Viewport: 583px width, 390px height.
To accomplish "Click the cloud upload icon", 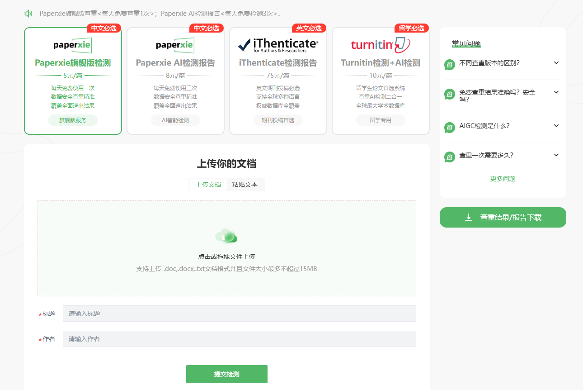I will tap(226, 236).
